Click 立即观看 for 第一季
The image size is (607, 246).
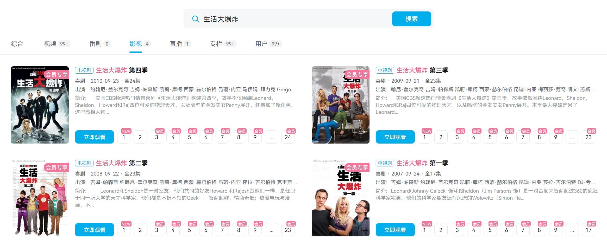coord(395,230)
